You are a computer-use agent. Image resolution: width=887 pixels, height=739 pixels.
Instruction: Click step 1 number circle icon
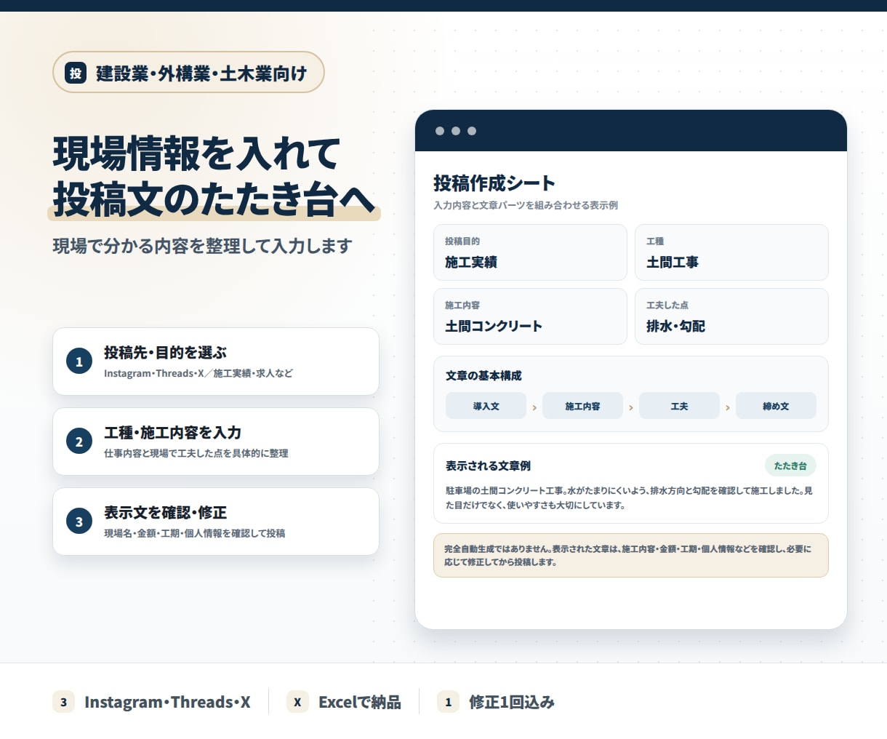coord(79,361)
